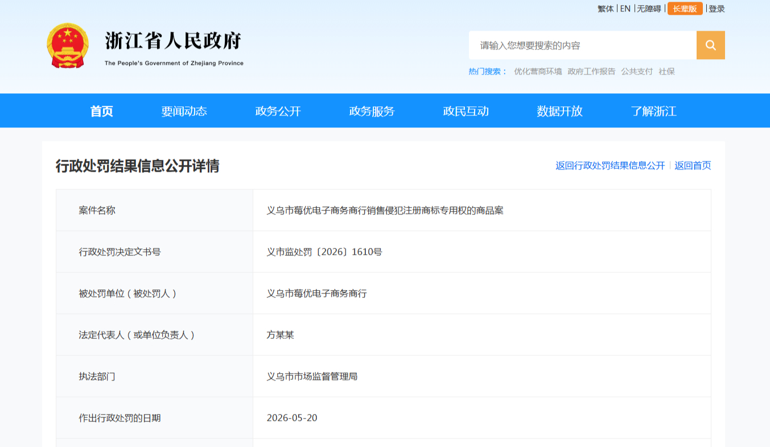Click the 浙江省人民政府 site title

[174, 41]
